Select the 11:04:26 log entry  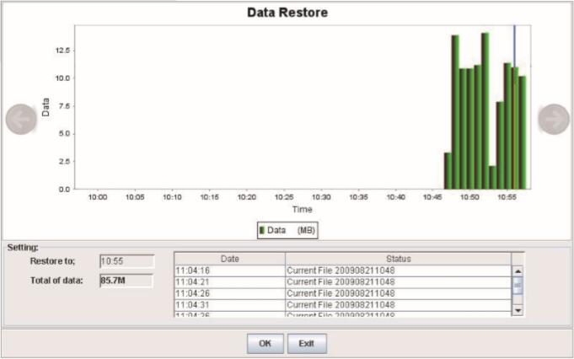click(x=229, y=293)
